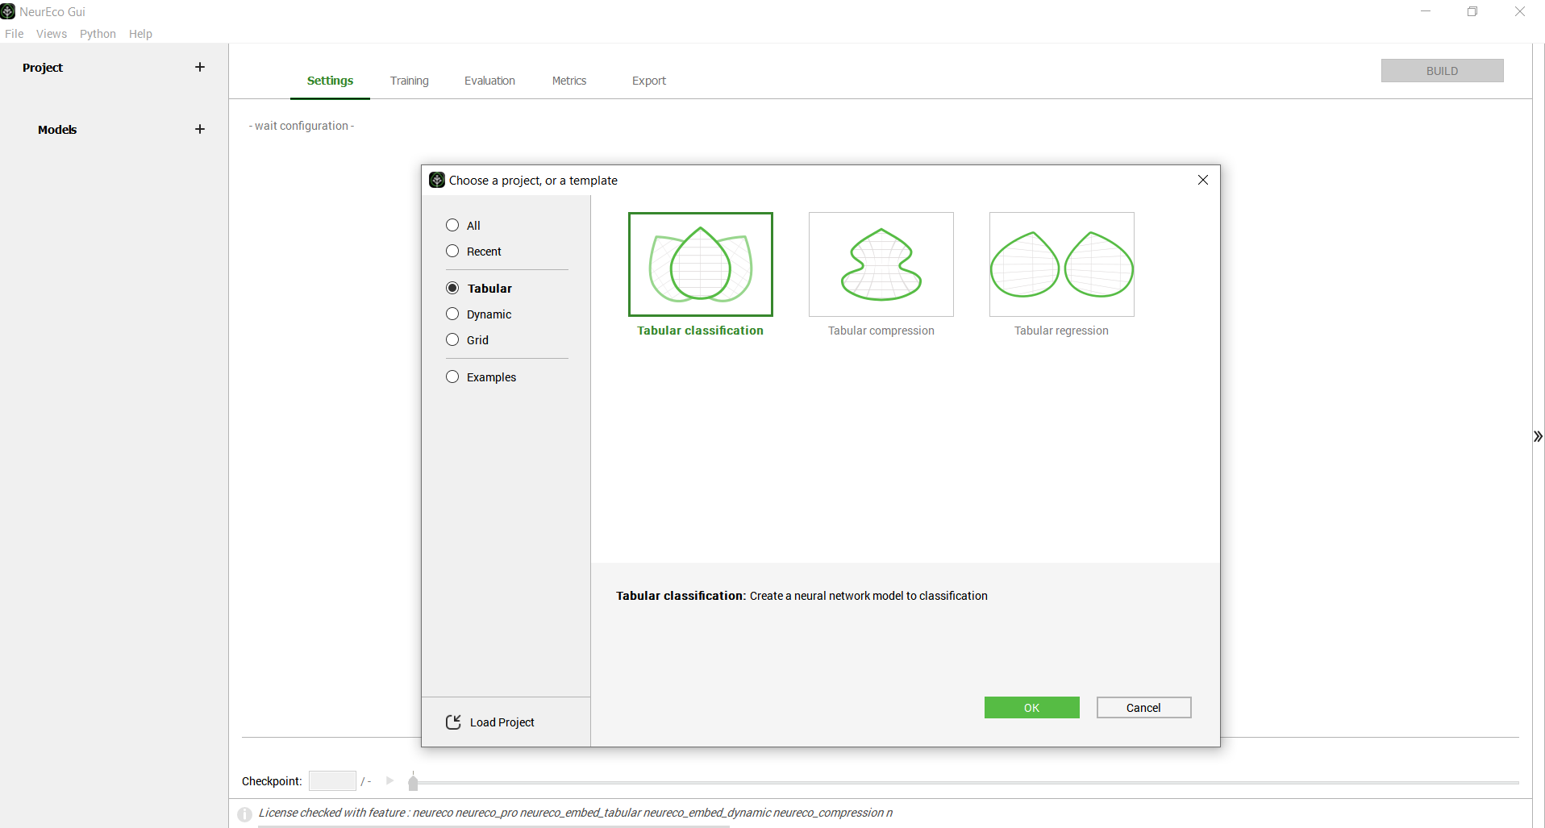Click the license checked status message
The image size is (1545, 828).
(x=576, y=813)
